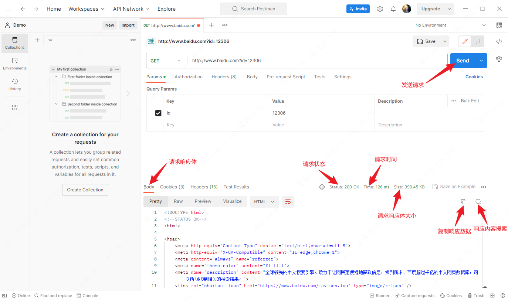Open the Test Results tab
The height and width of the screenshot is (300, 508).
[236, 187]
